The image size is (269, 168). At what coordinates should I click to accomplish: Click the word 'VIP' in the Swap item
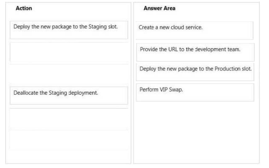point(164,89)
